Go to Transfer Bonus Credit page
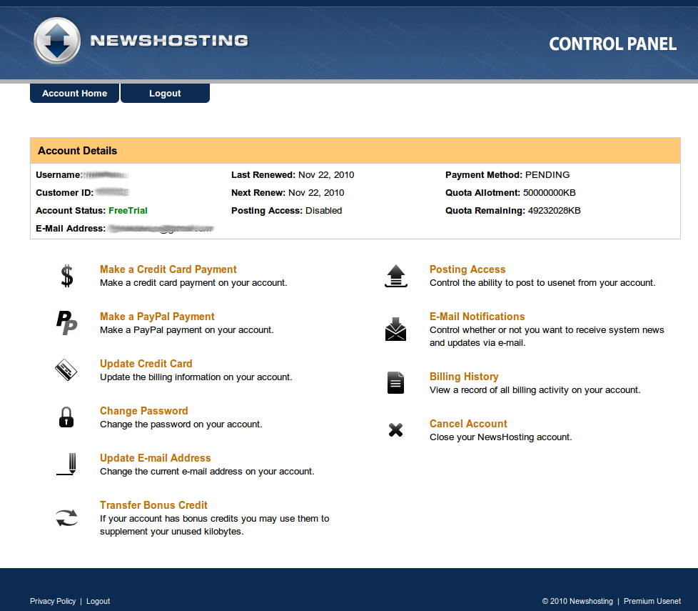This screenshot has height=611, width=698. pos(153,505)
